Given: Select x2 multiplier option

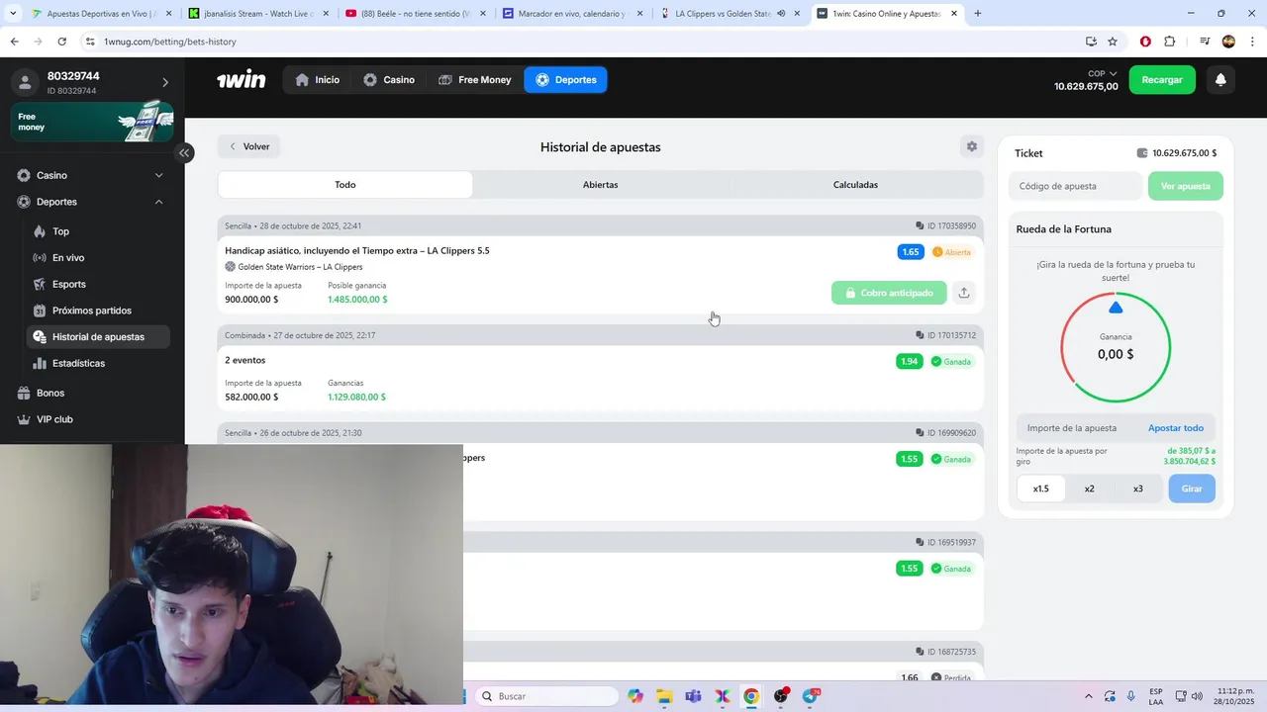Looking at the screenshot, I should 1089,489.
